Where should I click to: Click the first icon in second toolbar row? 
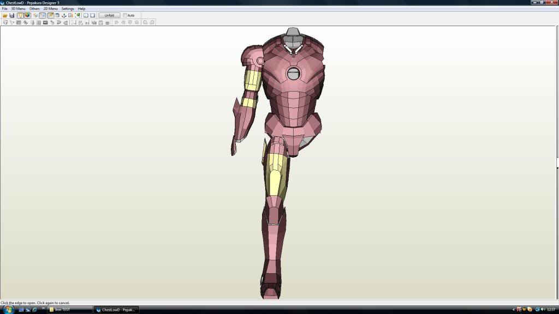click(x=5, y=22)
